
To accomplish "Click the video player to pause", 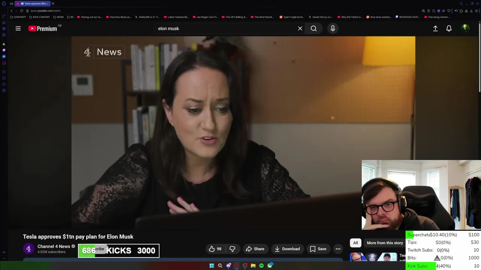I will 243,133.
